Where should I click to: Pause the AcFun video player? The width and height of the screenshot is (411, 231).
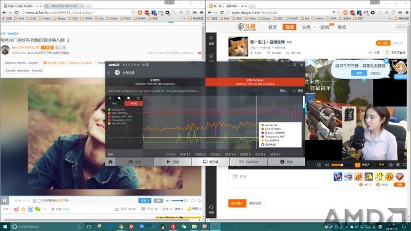(x=4, y=201)
